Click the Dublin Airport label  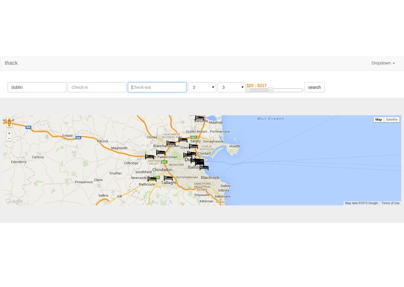click(x=196, y=131)
